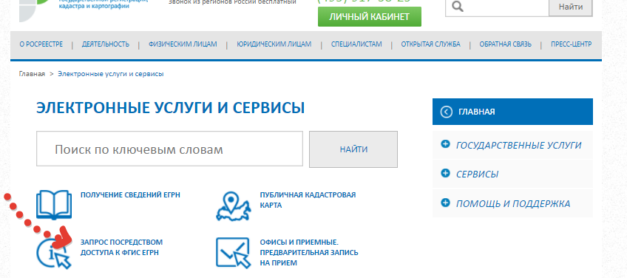The width and height of the screenshot is (627, 278).
Task: Click ПОМОЩЬ И ПОДДЕРЖКА sidebar text
Action: pos(513,203)
